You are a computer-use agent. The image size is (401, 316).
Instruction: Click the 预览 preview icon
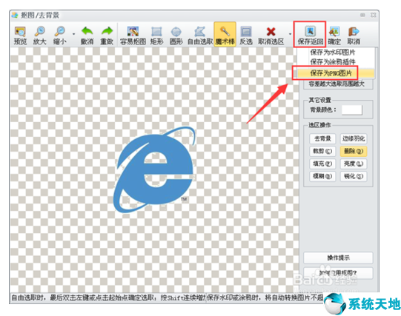point(20,36)
